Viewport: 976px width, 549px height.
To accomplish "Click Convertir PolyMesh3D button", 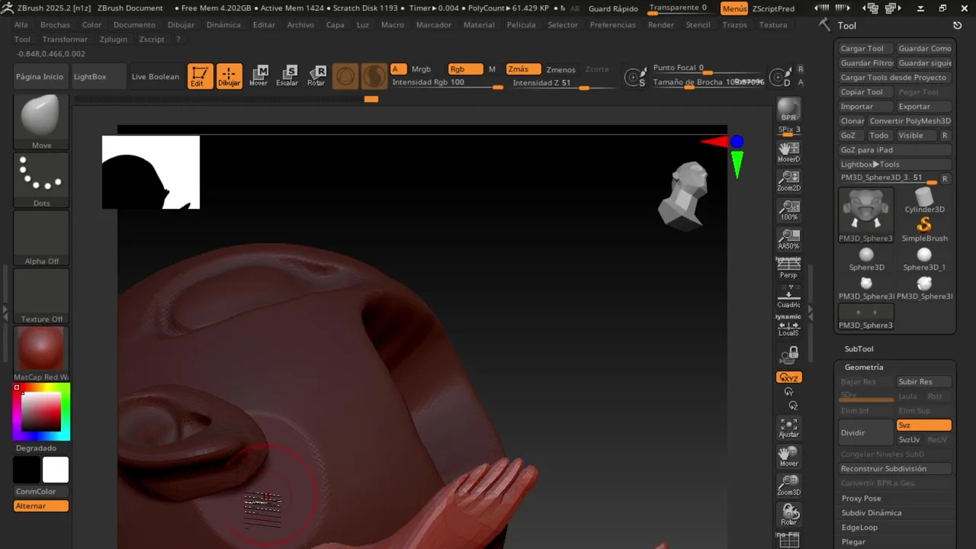I will (910, 120).
